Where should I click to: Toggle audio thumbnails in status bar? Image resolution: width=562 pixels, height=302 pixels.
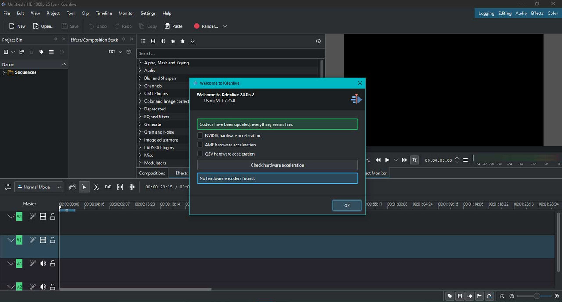(x=470, y=296)
